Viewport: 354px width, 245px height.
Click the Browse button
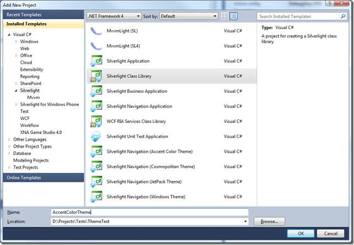(269, 221)
